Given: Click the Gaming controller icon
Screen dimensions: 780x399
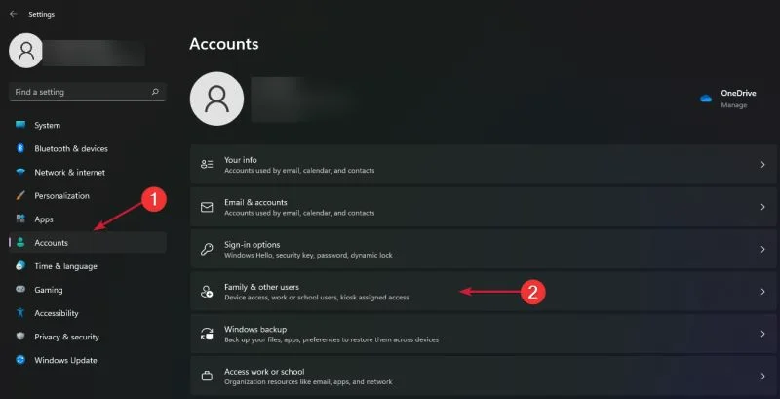Looking at the screenshot, I should tap(20, 290).
